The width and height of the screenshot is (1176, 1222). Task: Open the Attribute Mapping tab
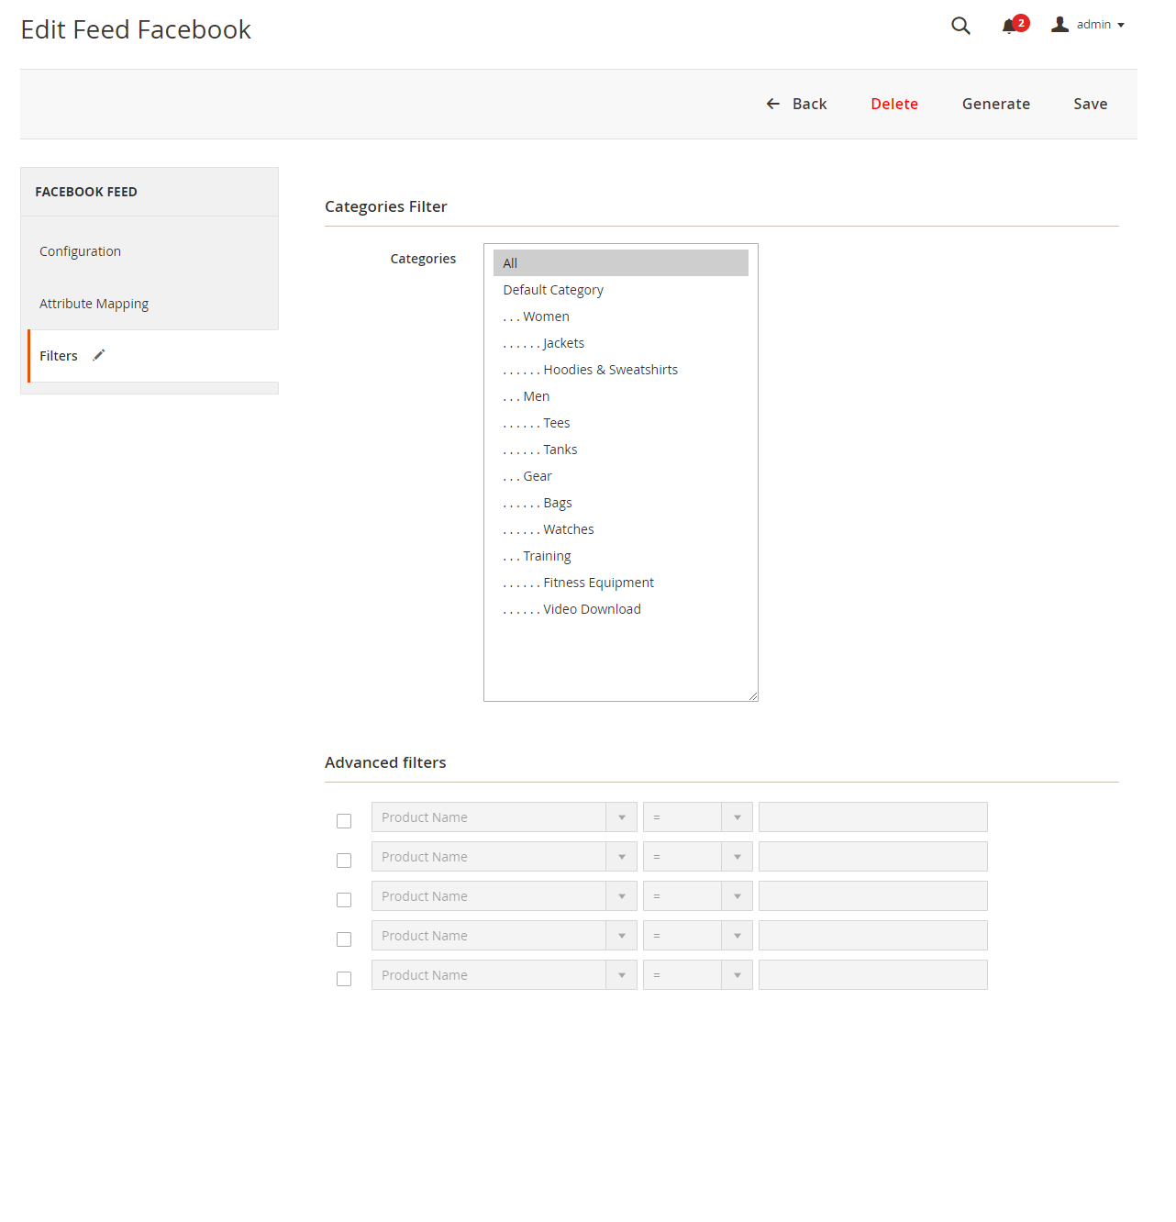tap(94, 304)
